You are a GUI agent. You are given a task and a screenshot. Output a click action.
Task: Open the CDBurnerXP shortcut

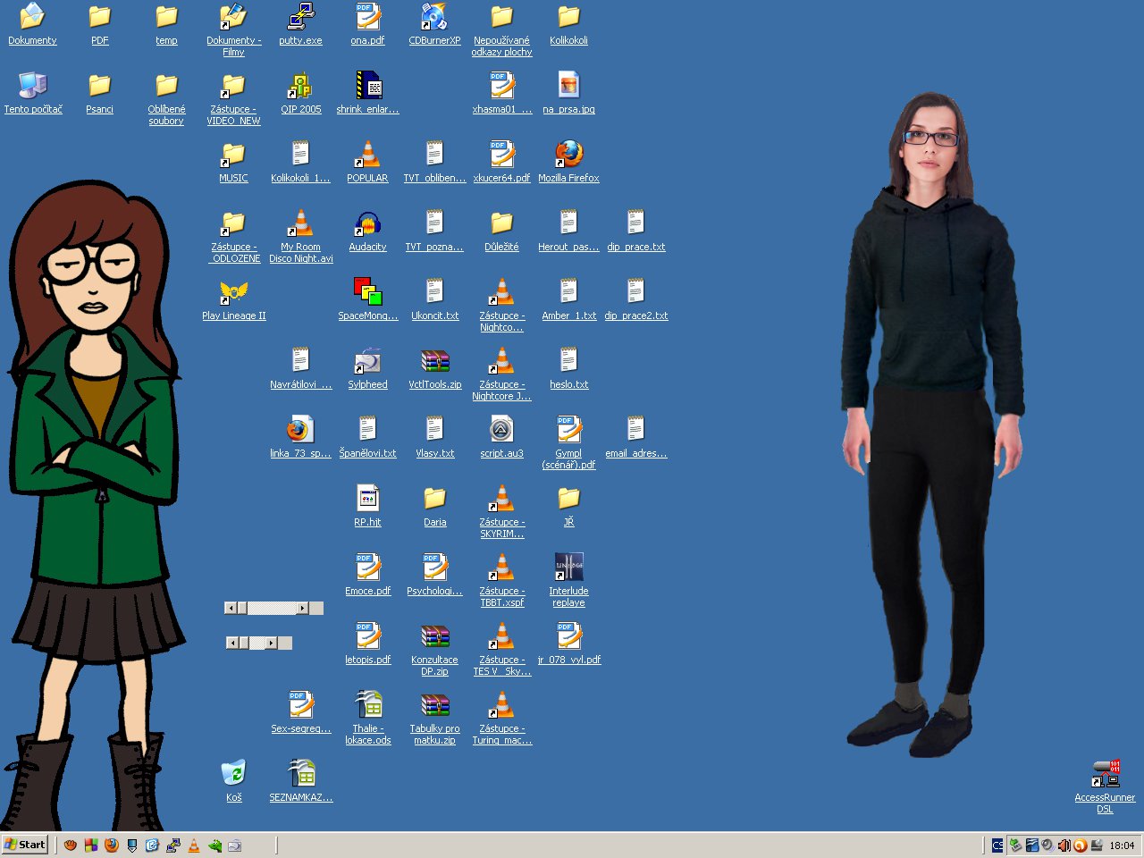pyautogui.click(x=434, y=18)
